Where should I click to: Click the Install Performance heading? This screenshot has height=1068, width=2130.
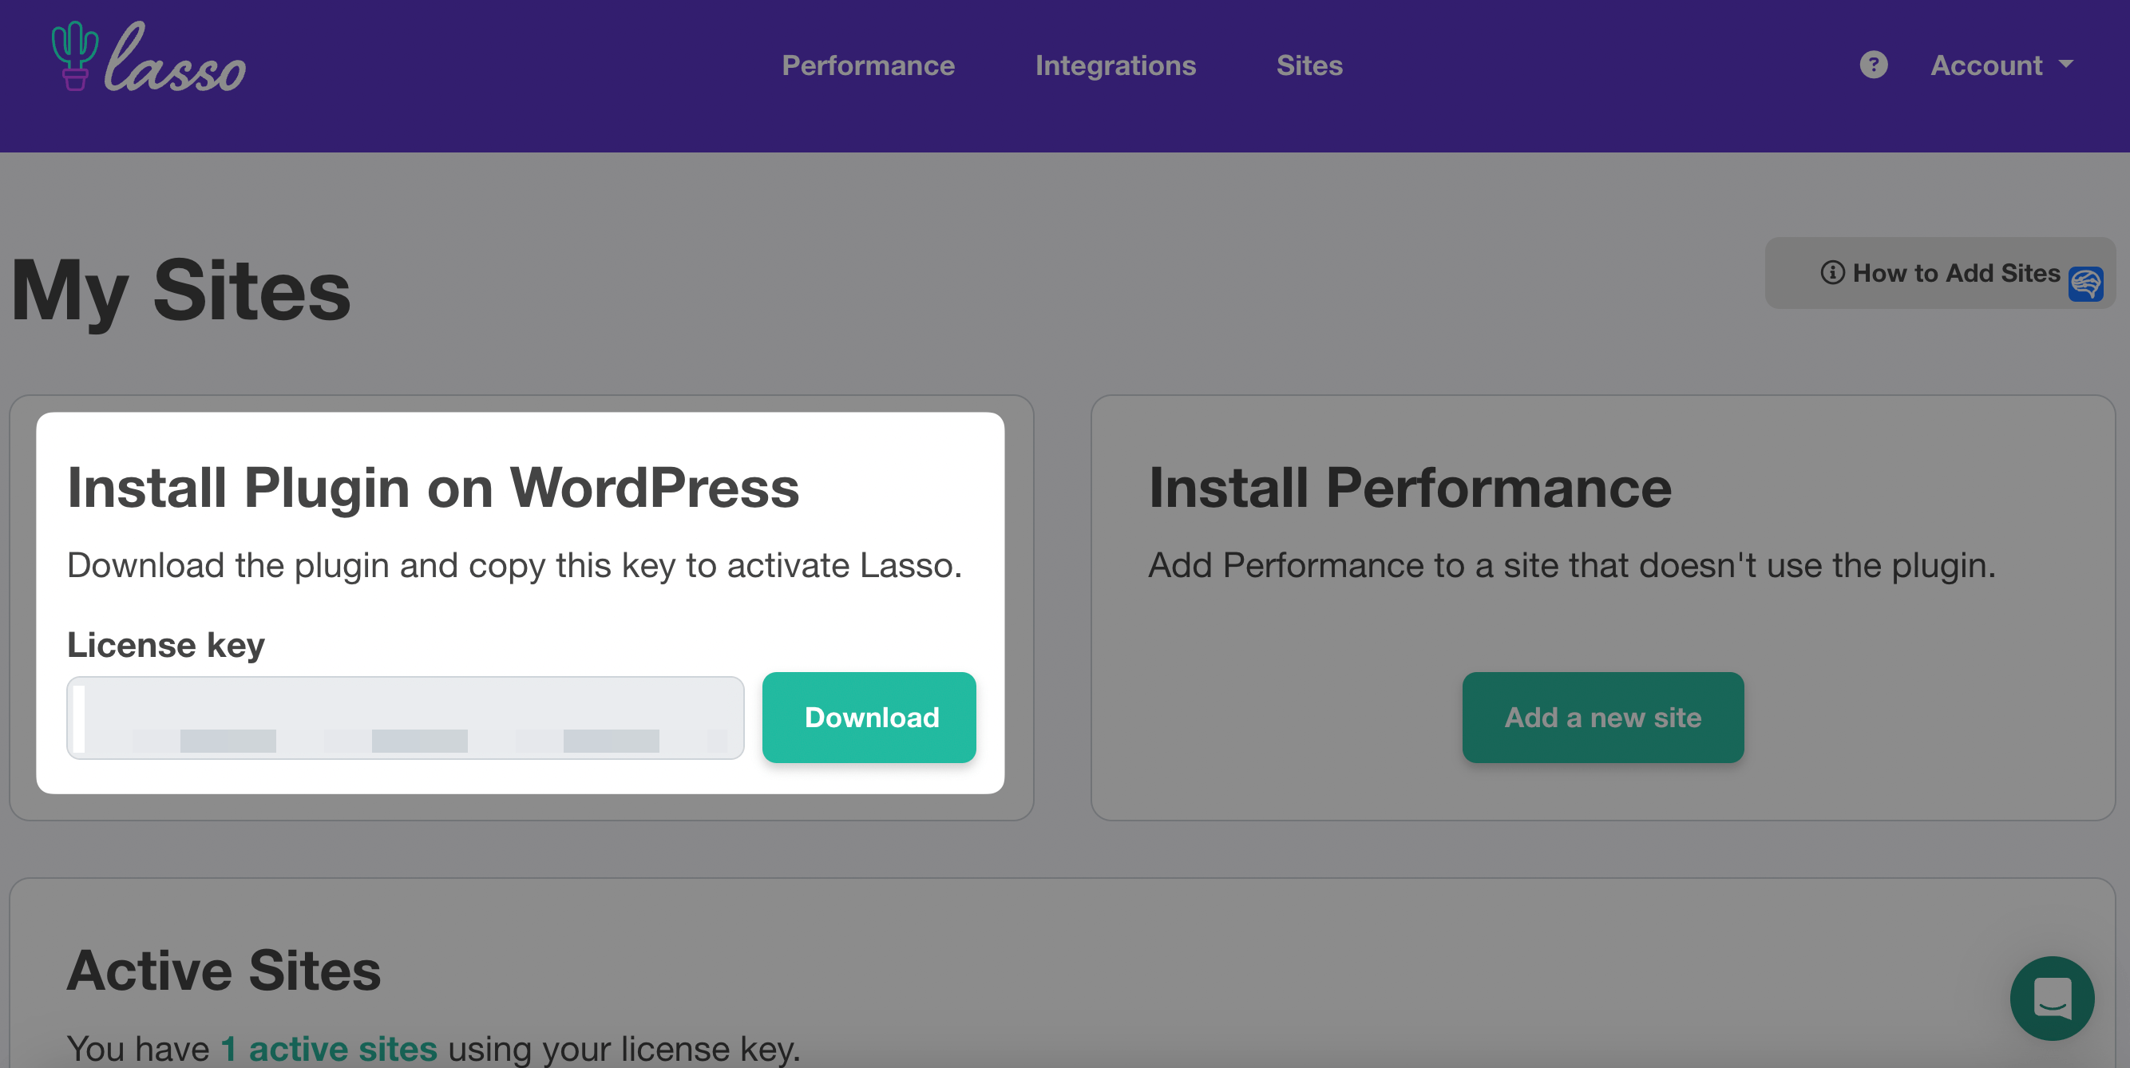(1410, 487)
